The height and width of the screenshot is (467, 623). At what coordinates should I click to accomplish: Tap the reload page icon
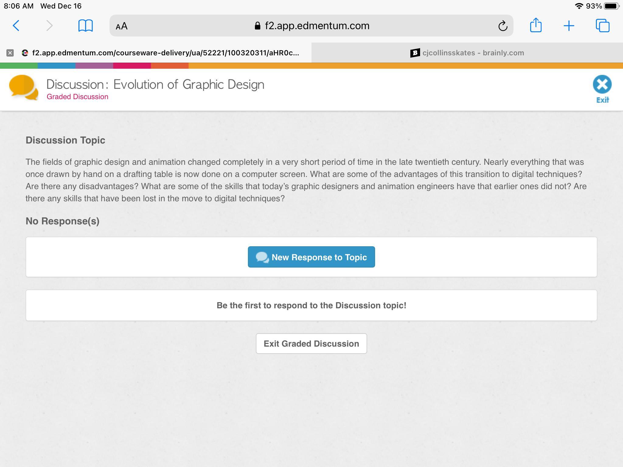click(503, 26)
